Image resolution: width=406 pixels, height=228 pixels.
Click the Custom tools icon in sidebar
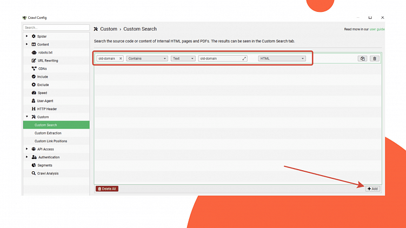tap(34, 117)
